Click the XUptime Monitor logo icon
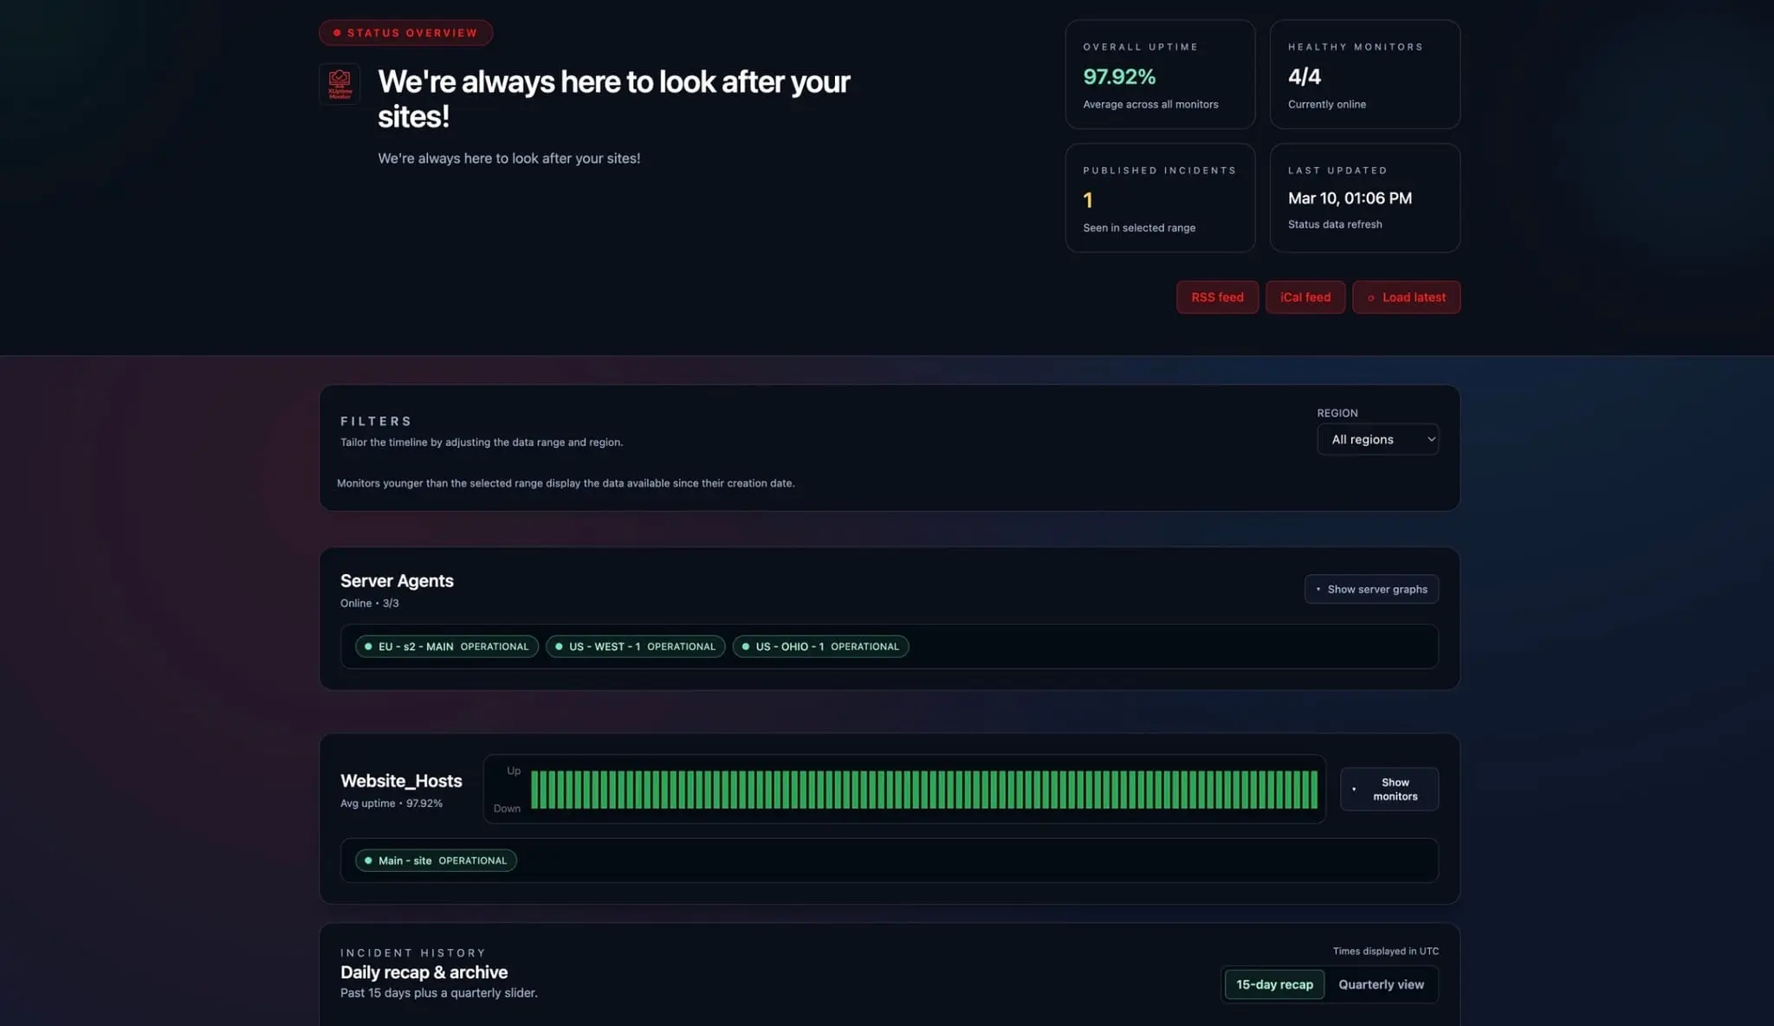Viewport: 1774px width, 1026px height. [340, 84]
